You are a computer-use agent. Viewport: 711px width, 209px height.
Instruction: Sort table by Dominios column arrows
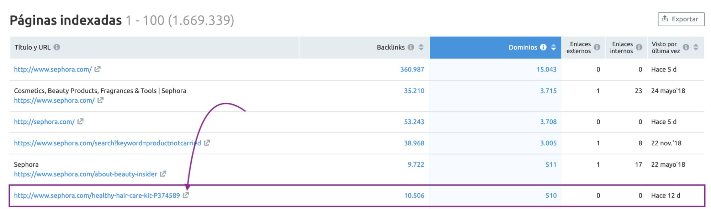[553, 47]
